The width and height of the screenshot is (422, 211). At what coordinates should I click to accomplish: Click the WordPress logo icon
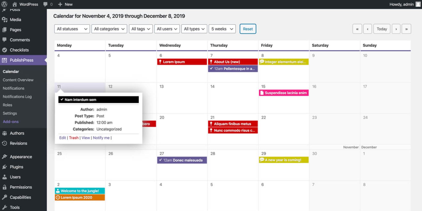4,4
